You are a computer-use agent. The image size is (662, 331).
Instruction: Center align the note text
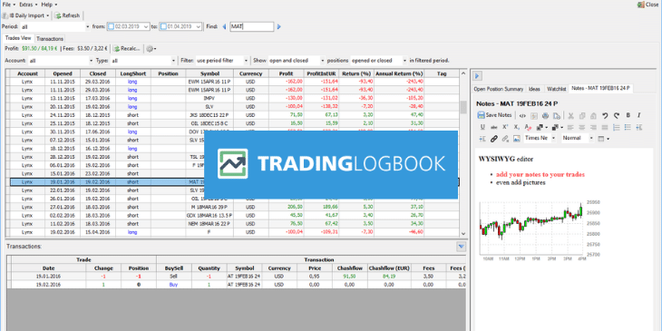[x=582, y=127]
